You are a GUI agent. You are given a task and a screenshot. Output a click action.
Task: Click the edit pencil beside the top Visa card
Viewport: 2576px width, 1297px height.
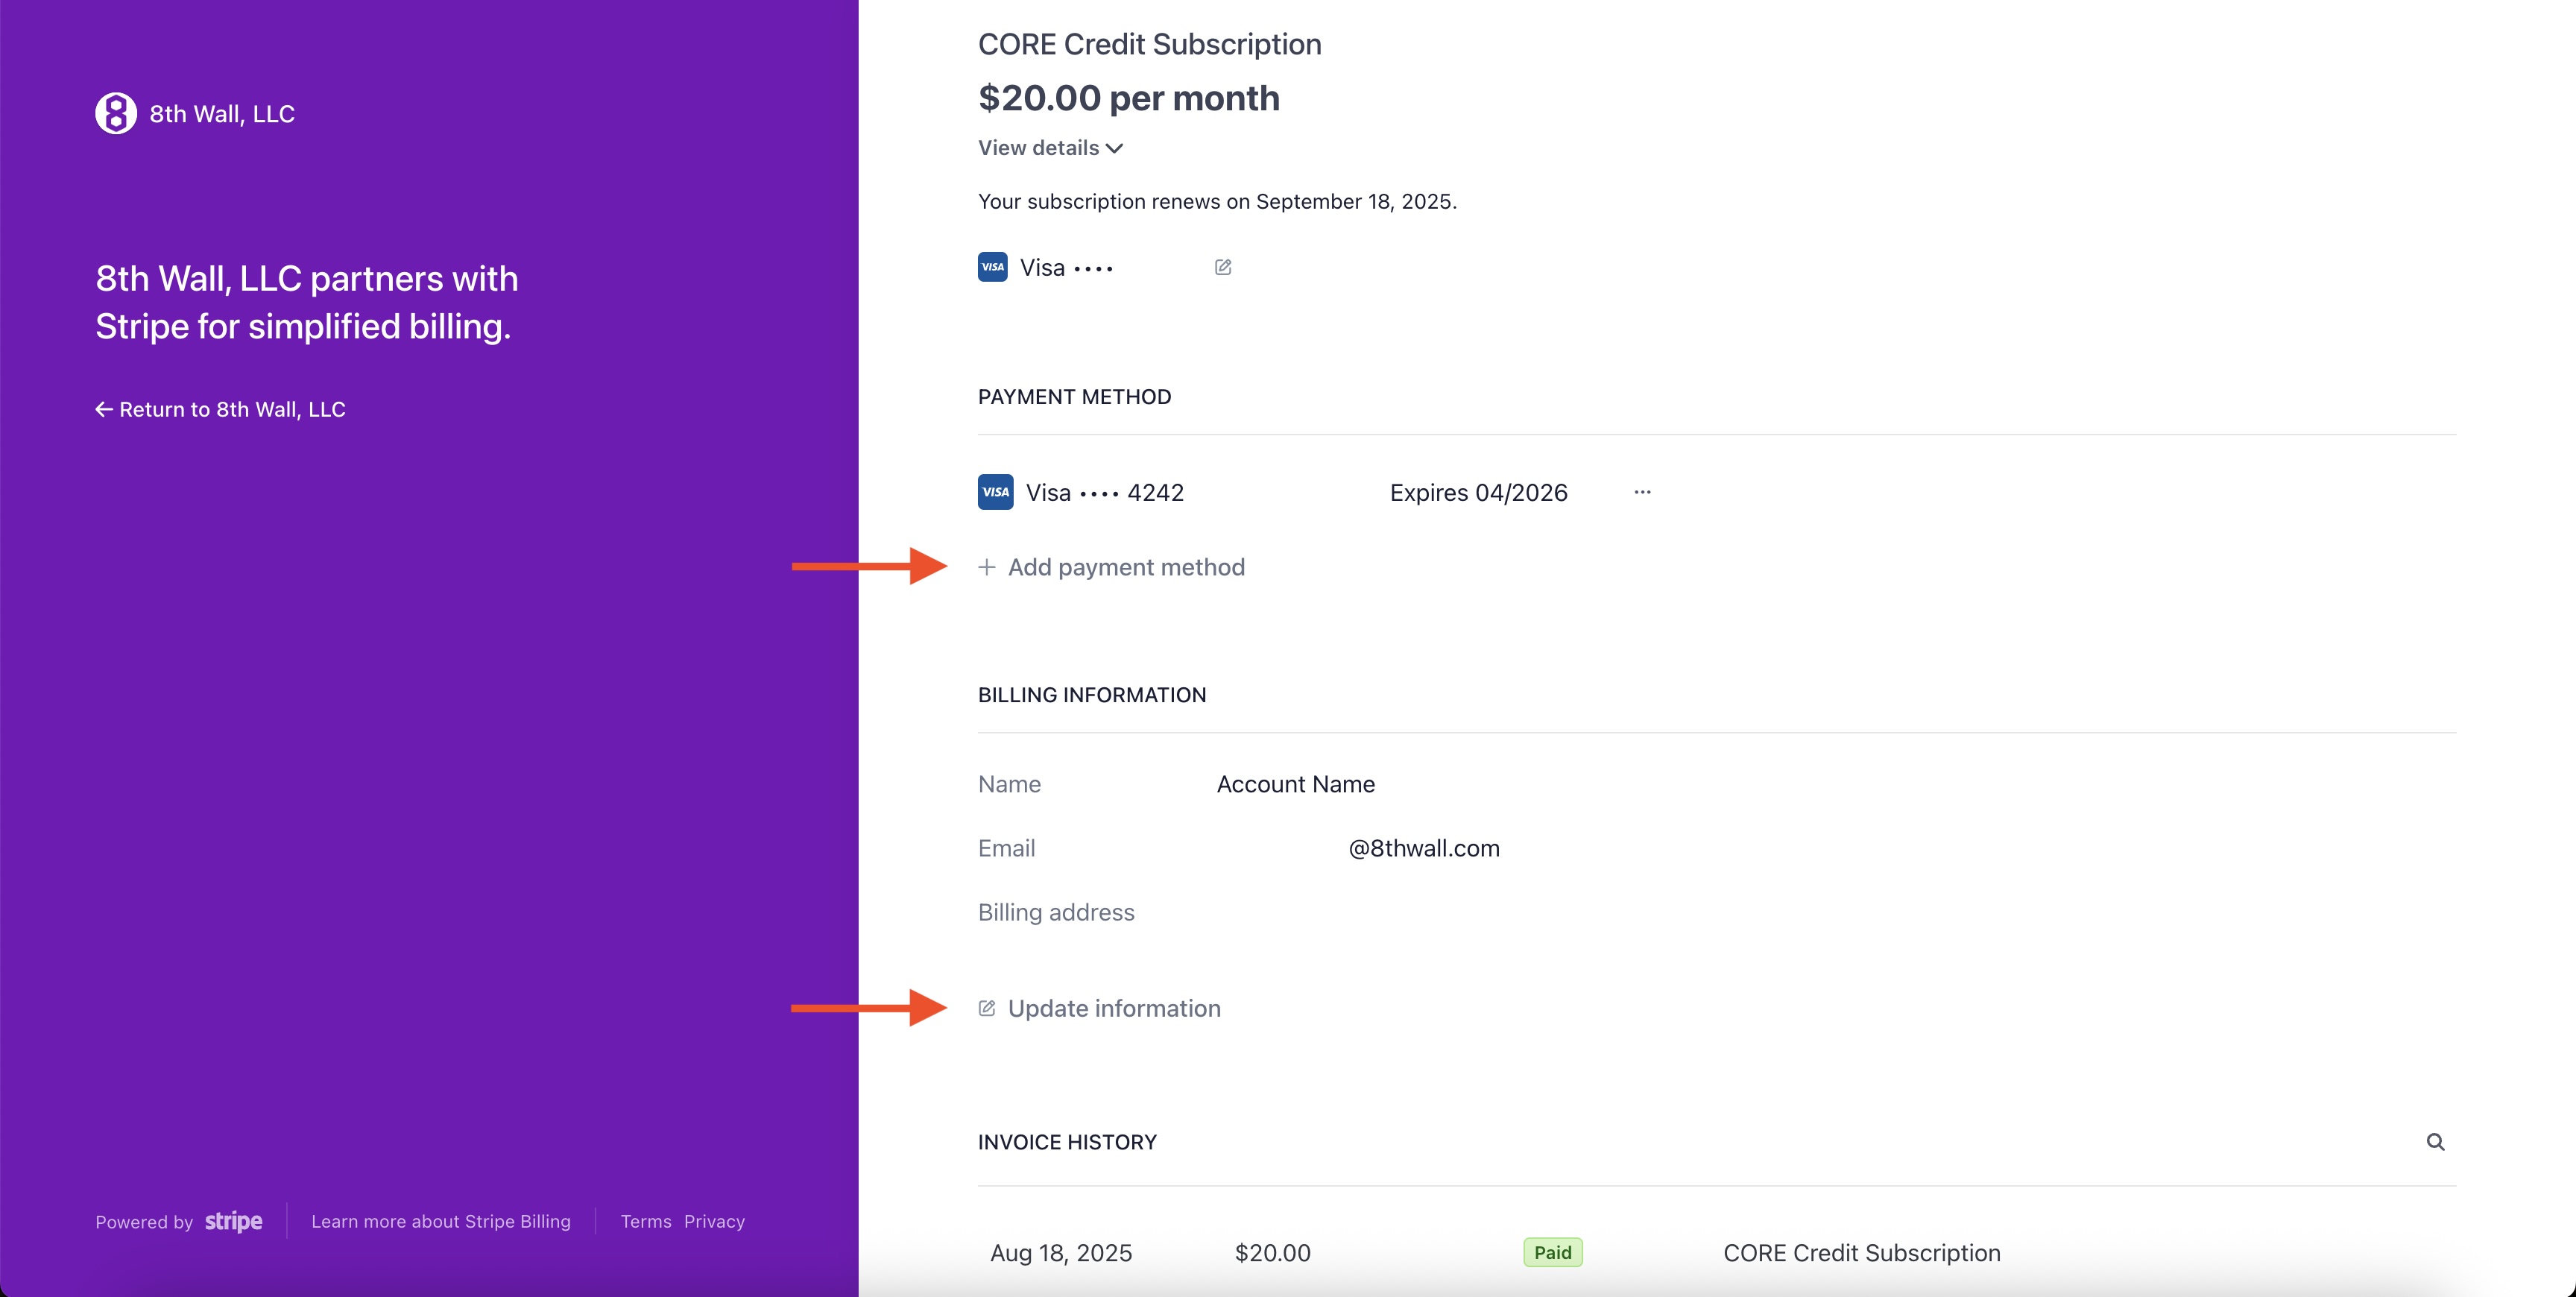(x=1223, y=267)
